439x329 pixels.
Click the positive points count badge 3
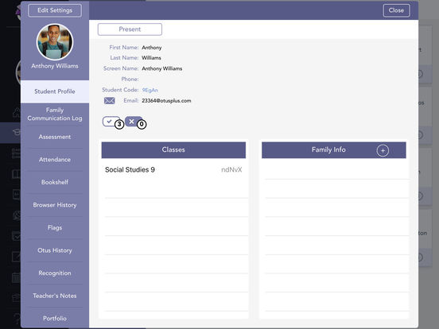click(x=119, y=124)
